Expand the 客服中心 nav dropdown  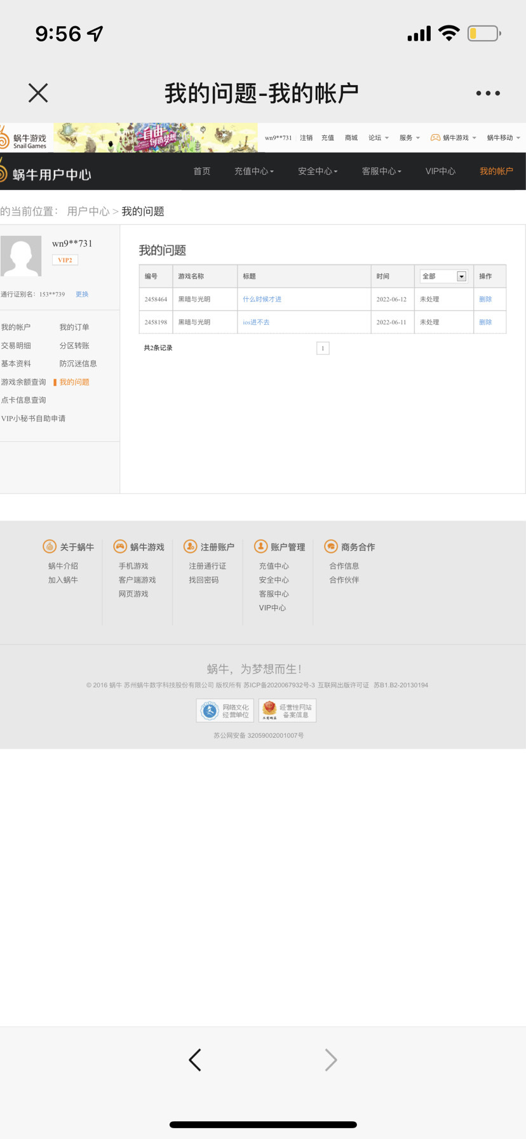[381, 171]
